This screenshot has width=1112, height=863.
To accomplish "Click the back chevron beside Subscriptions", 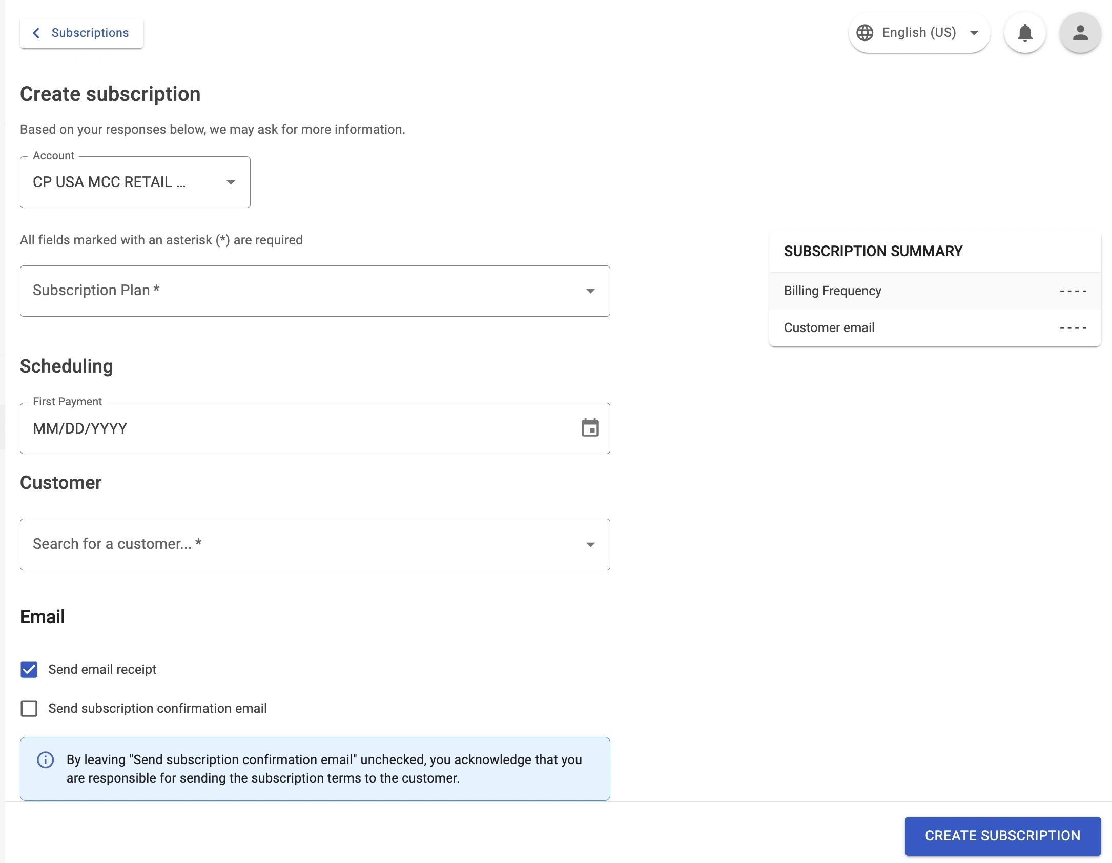I will click(36, 33).
